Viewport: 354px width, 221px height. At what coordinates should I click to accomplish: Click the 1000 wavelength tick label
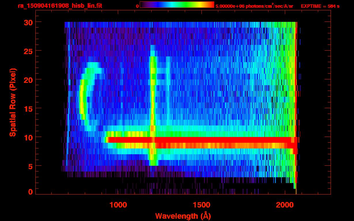118,205
